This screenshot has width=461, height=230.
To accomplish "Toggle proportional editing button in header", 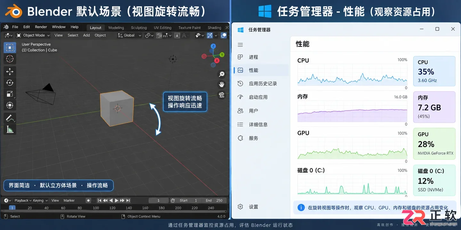I will (x=177, y=35).
